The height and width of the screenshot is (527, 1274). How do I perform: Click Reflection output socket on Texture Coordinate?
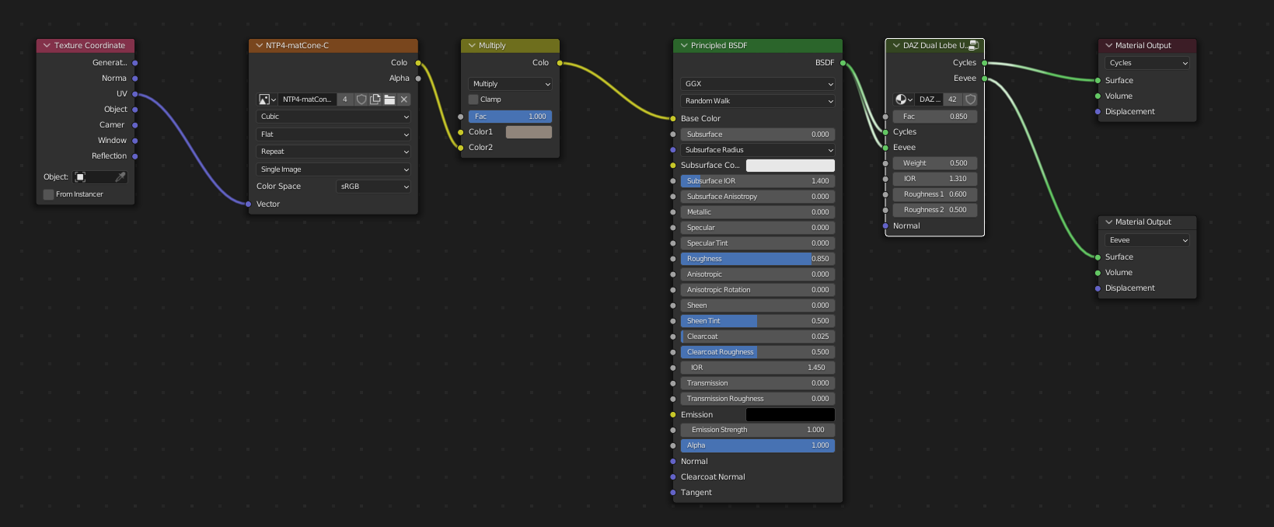click(135, 156)
